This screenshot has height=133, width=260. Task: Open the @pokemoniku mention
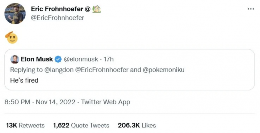point(164,70)
